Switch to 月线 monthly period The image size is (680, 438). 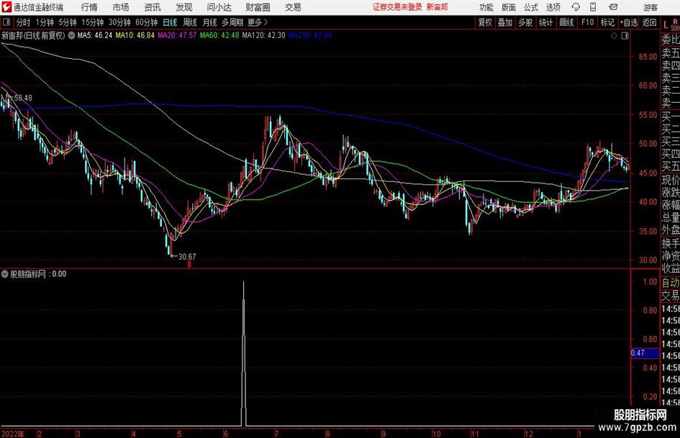pos(210,22)
